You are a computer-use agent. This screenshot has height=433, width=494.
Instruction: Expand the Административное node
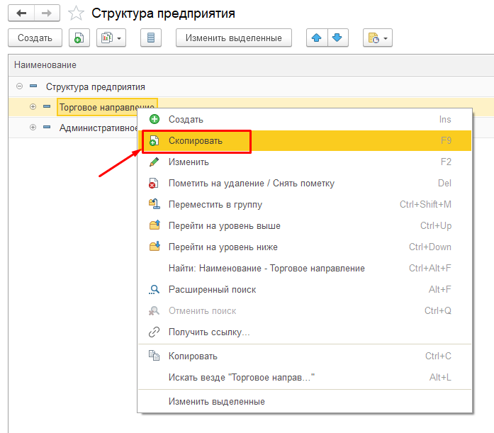pyautogui.click(x=33, y=128)
